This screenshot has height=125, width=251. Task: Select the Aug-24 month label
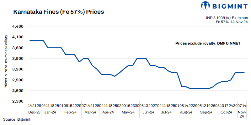click(x=186, y=112)
